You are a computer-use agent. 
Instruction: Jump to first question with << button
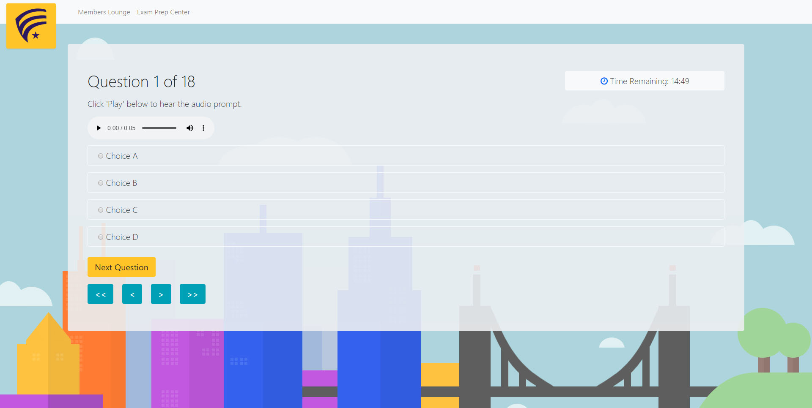pyautogui.click(x=100, y=294)
